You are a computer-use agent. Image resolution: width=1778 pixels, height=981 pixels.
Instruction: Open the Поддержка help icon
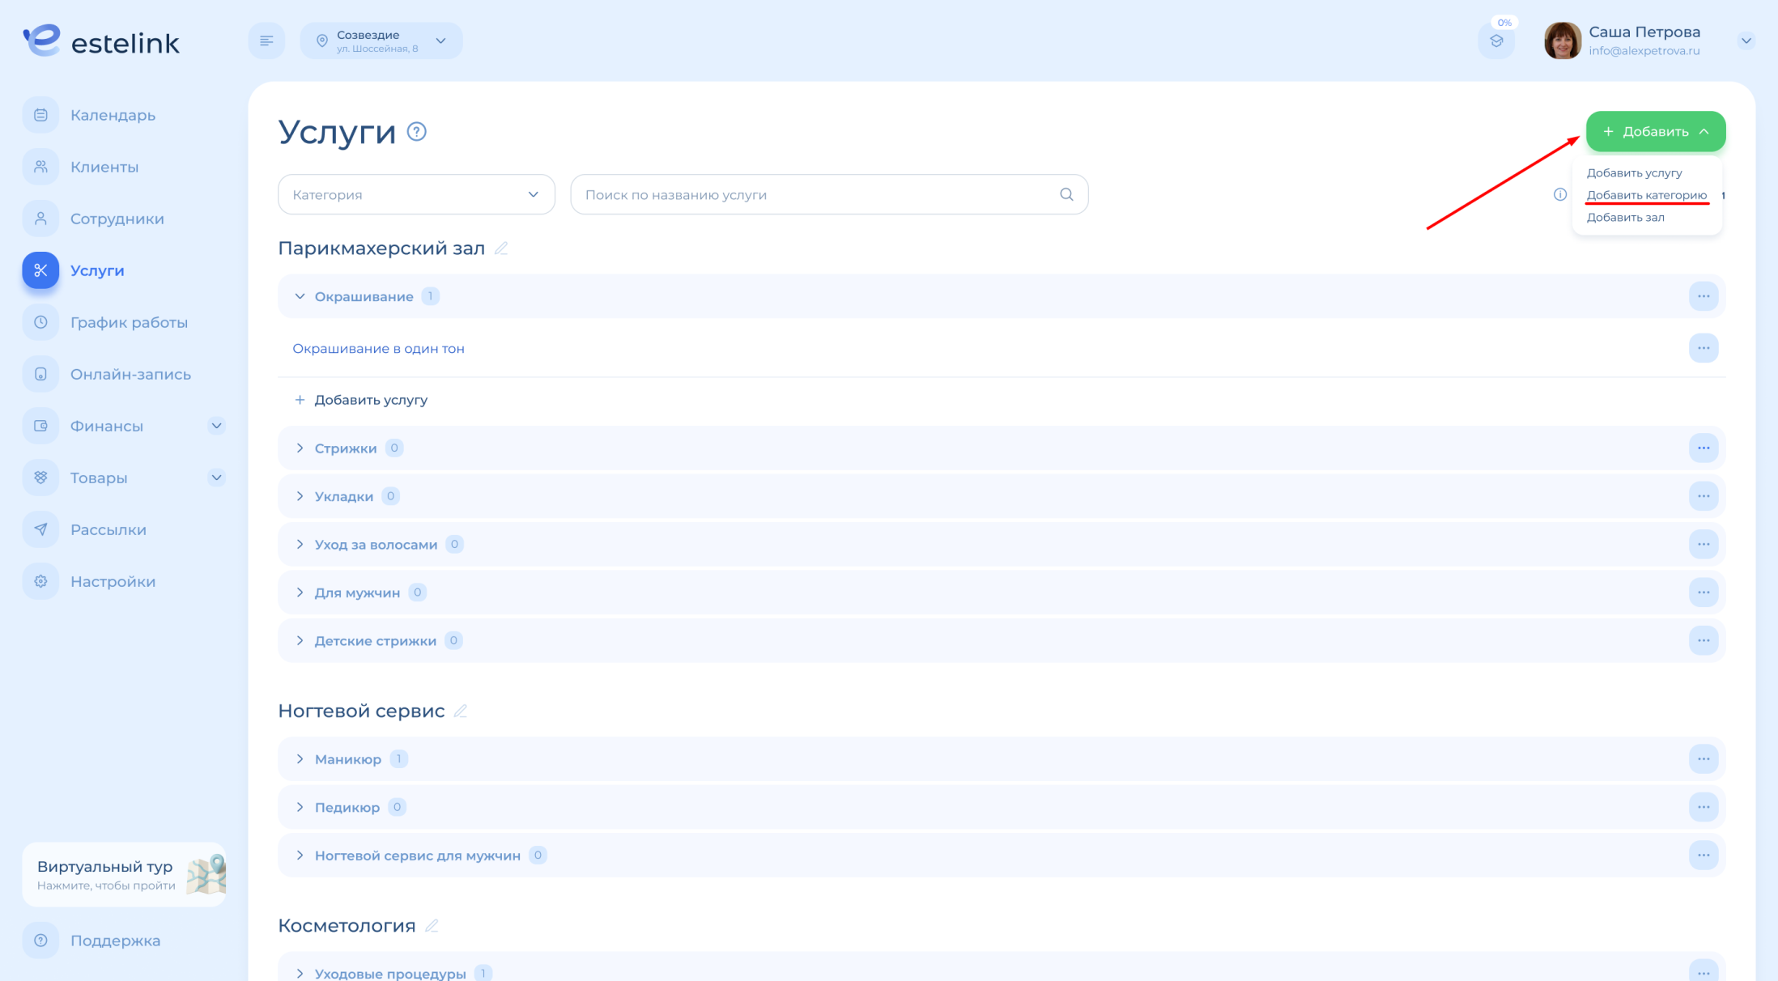(40, 941)
